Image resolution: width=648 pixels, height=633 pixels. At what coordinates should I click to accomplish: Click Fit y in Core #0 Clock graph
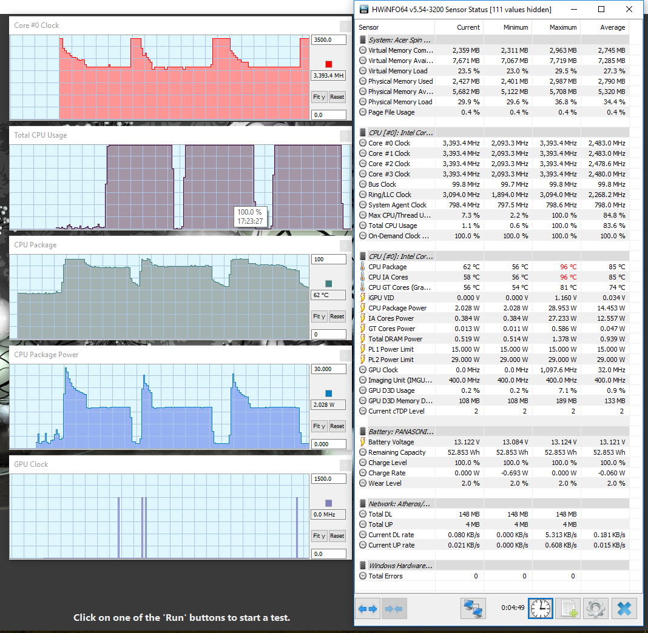pyautogui.click(x=319, y=97)
